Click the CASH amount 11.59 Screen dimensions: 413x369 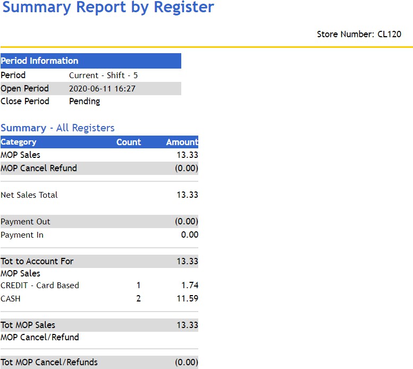tap(187, 298)
